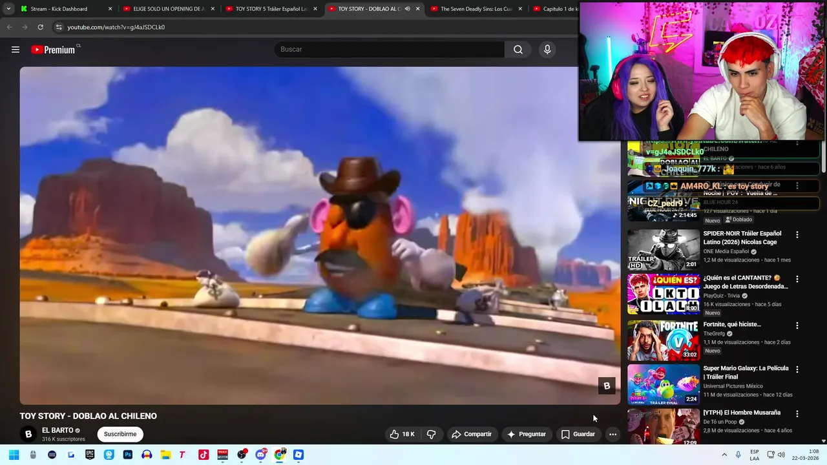Open Windows Start menu
827x465 pixels.
tap(14, 455)
